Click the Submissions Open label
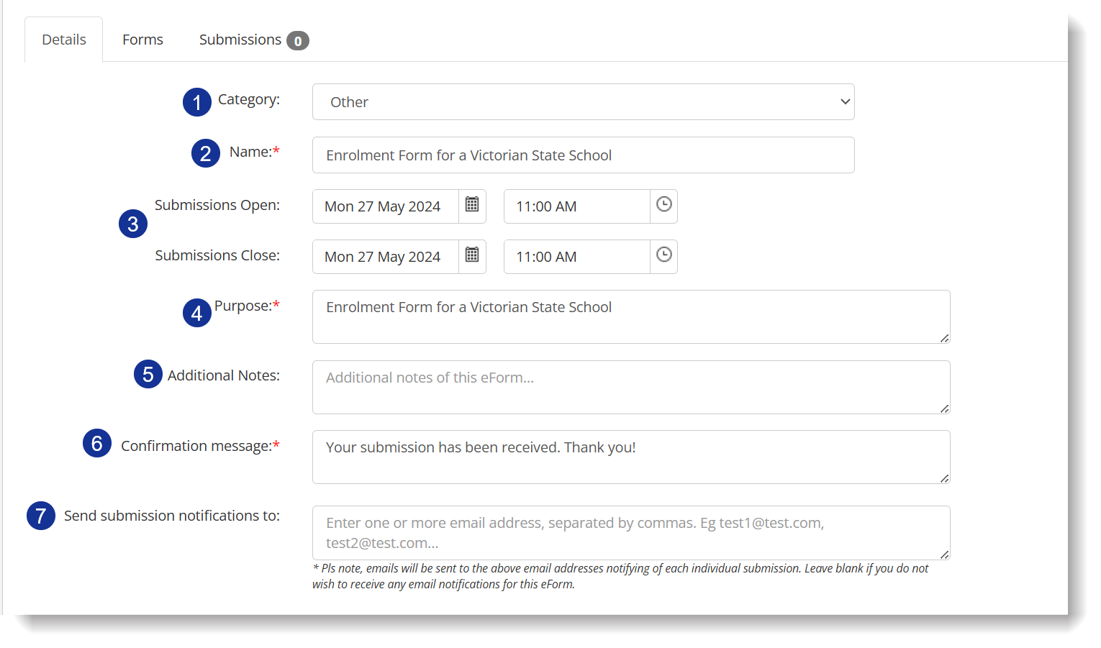This screenshot has width=1101, height=648. tap(217, 205)
